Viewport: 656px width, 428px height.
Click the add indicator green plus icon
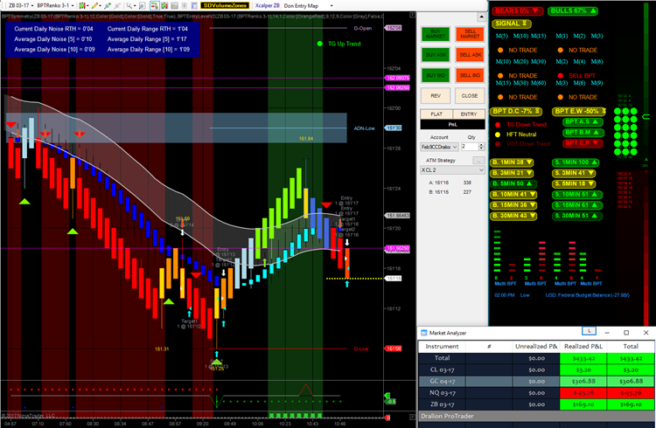pyautogui.click(x=107, y=6)
